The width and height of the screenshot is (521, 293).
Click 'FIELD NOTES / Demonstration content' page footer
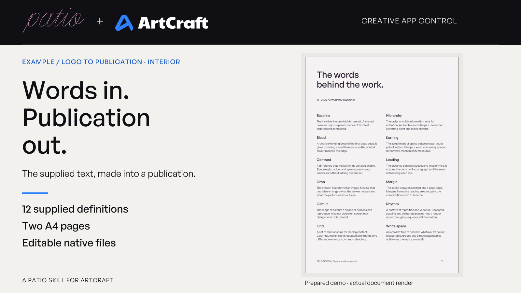pyautogui.click(x=337, y=261)
